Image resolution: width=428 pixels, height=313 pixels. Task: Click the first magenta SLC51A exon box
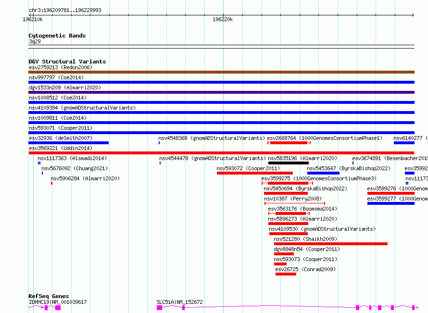159,308
